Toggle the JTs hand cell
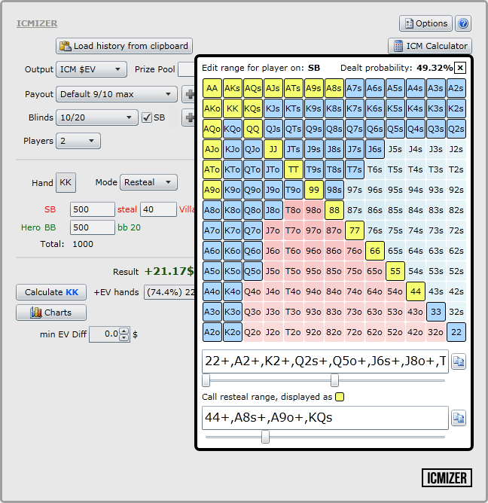The width and height of the screenshot is (488, 503). pyautogui.click(x=293, y=149)
